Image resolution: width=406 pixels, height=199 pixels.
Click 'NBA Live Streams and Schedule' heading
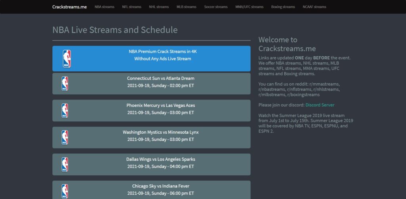point(115,30)
